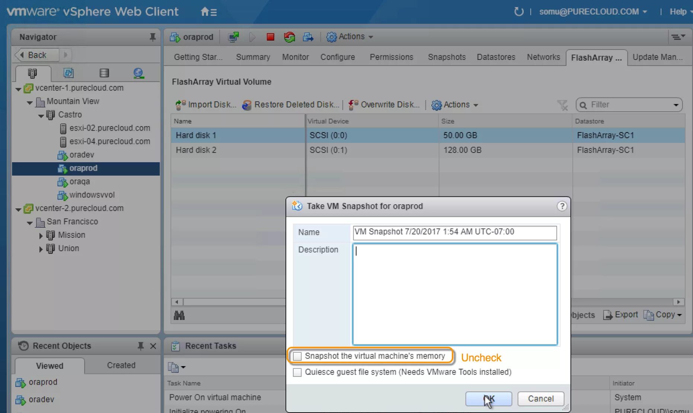Click the Export icon
The image size is (693, 413).
[x=608, y=315]
